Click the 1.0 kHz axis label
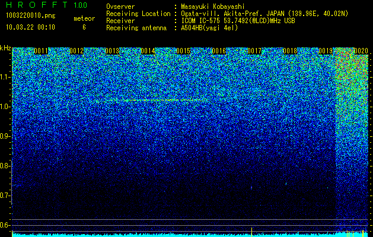This screenshot has width=373, height=237. [x=5, y=107]
